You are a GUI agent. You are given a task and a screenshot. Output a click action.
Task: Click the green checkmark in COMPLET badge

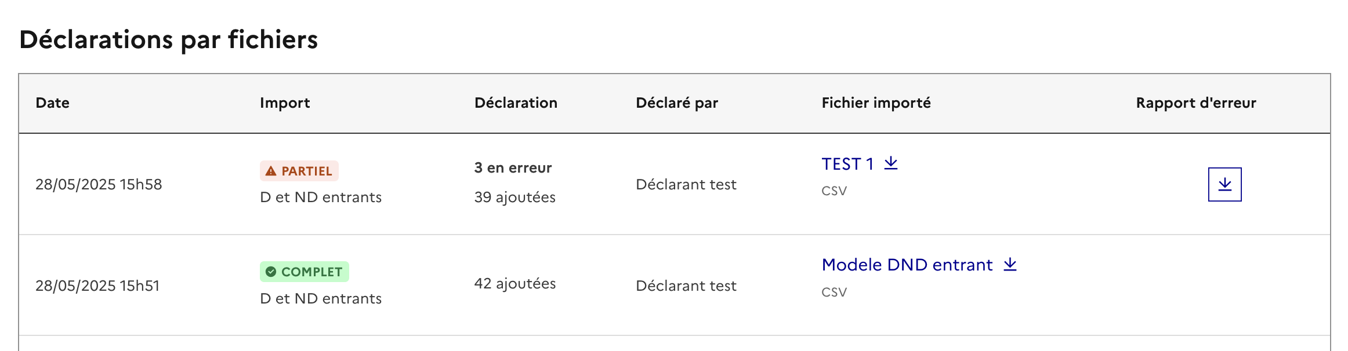(271, 272)
